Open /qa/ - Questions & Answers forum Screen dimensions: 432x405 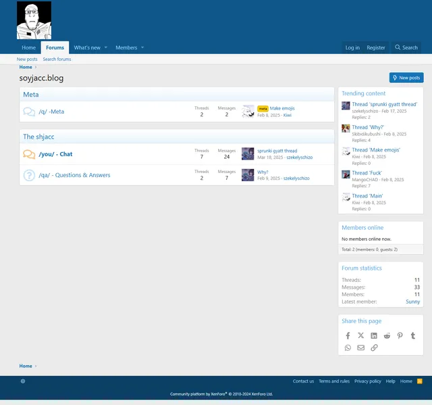(74, 175)
